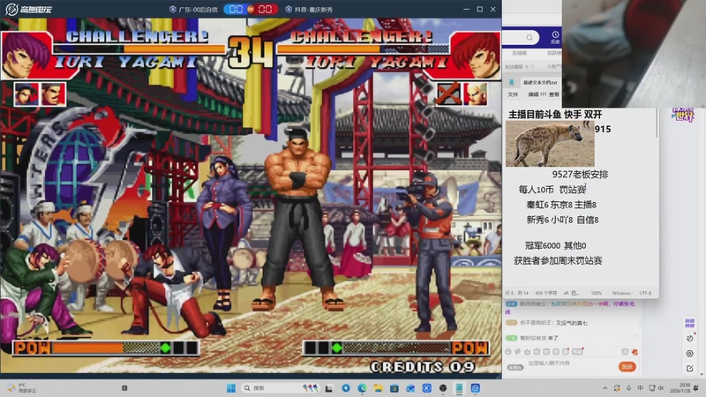Click the blue 00 score counter in the title bar
Screen dimensions: 706x397
(x=236, y=9)
